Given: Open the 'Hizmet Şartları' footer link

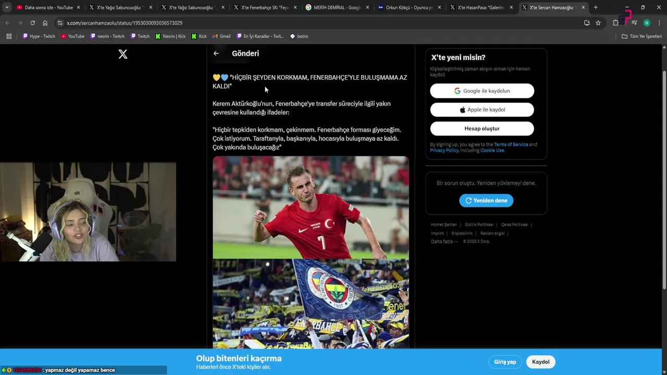Looking at the screenshot, I should tap(443, 224).
